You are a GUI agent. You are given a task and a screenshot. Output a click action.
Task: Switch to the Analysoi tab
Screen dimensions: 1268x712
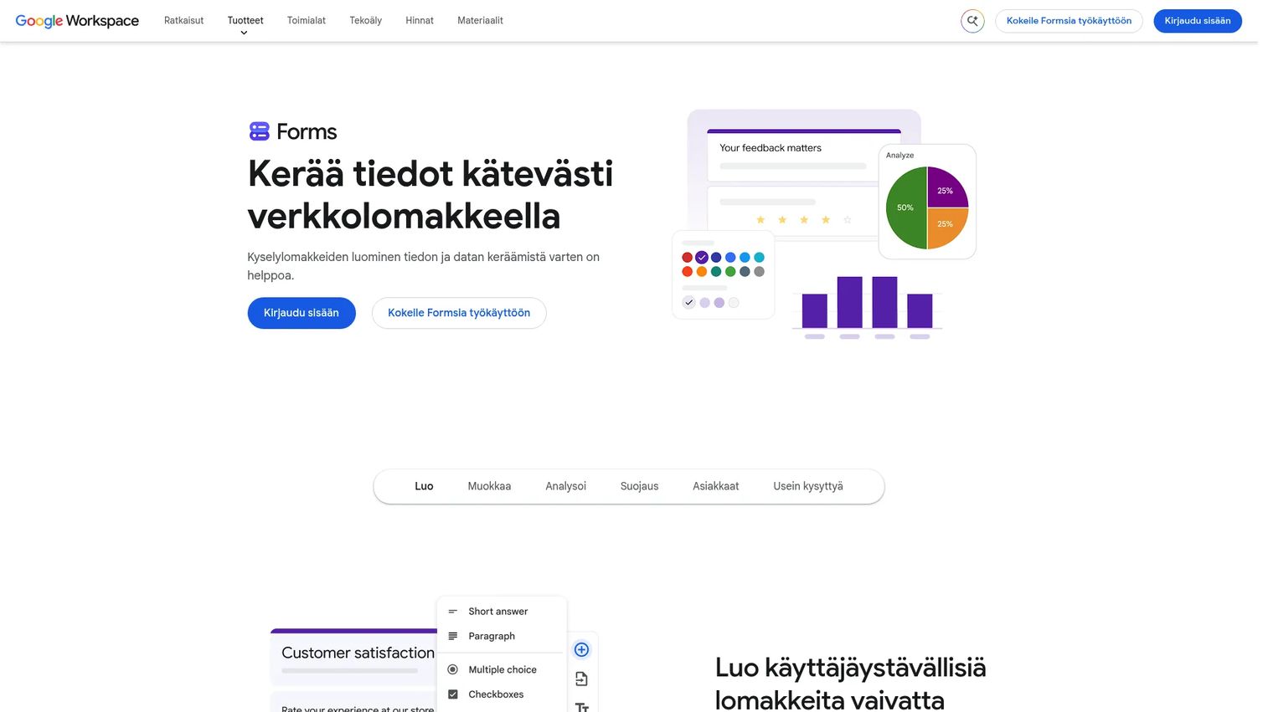click(566, 486)
